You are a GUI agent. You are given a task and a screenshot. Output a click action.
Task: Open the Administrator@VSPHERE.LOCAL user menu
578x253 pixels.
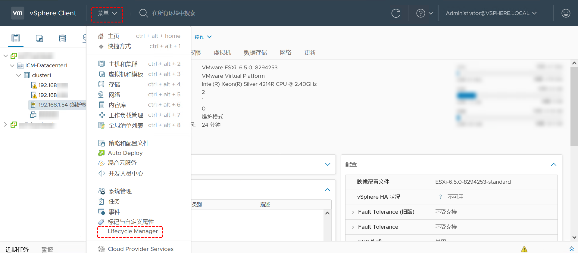491,13
